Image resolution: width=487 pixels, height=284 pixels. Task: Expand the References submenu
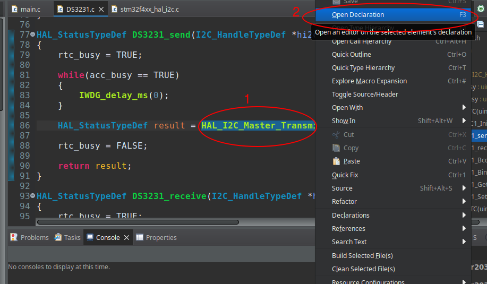(x=393, y=228)
